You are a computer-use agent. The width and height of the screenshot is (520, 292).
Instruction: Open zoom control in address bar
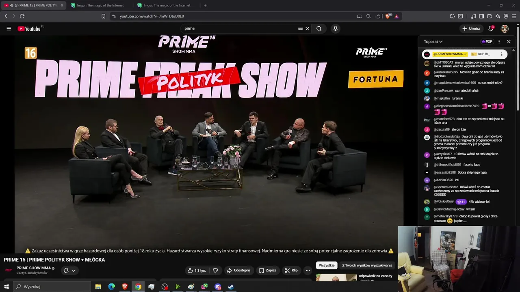click(x=368, y=16)
